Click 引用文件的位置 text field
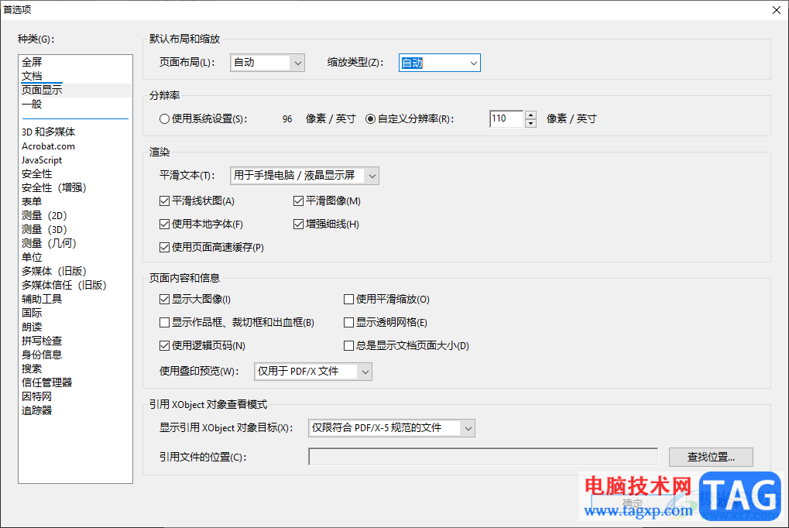 [483, 457]
